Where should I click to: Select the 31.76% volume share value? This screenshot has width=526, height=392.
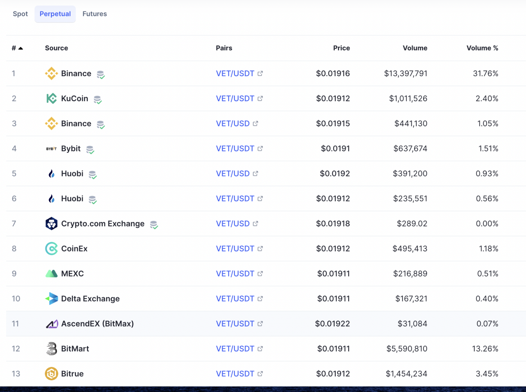point(486,73)
